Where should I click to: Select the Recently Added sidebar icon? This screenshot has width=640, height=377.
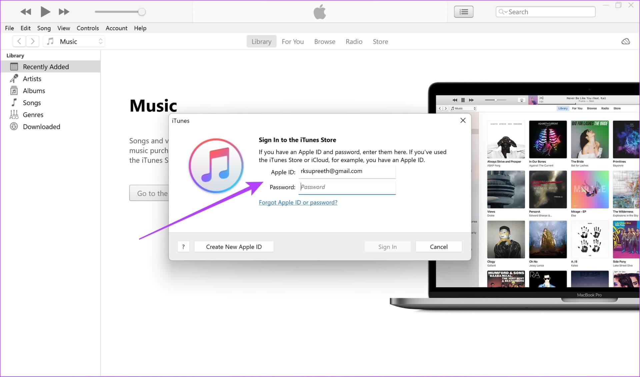(16, 66)
